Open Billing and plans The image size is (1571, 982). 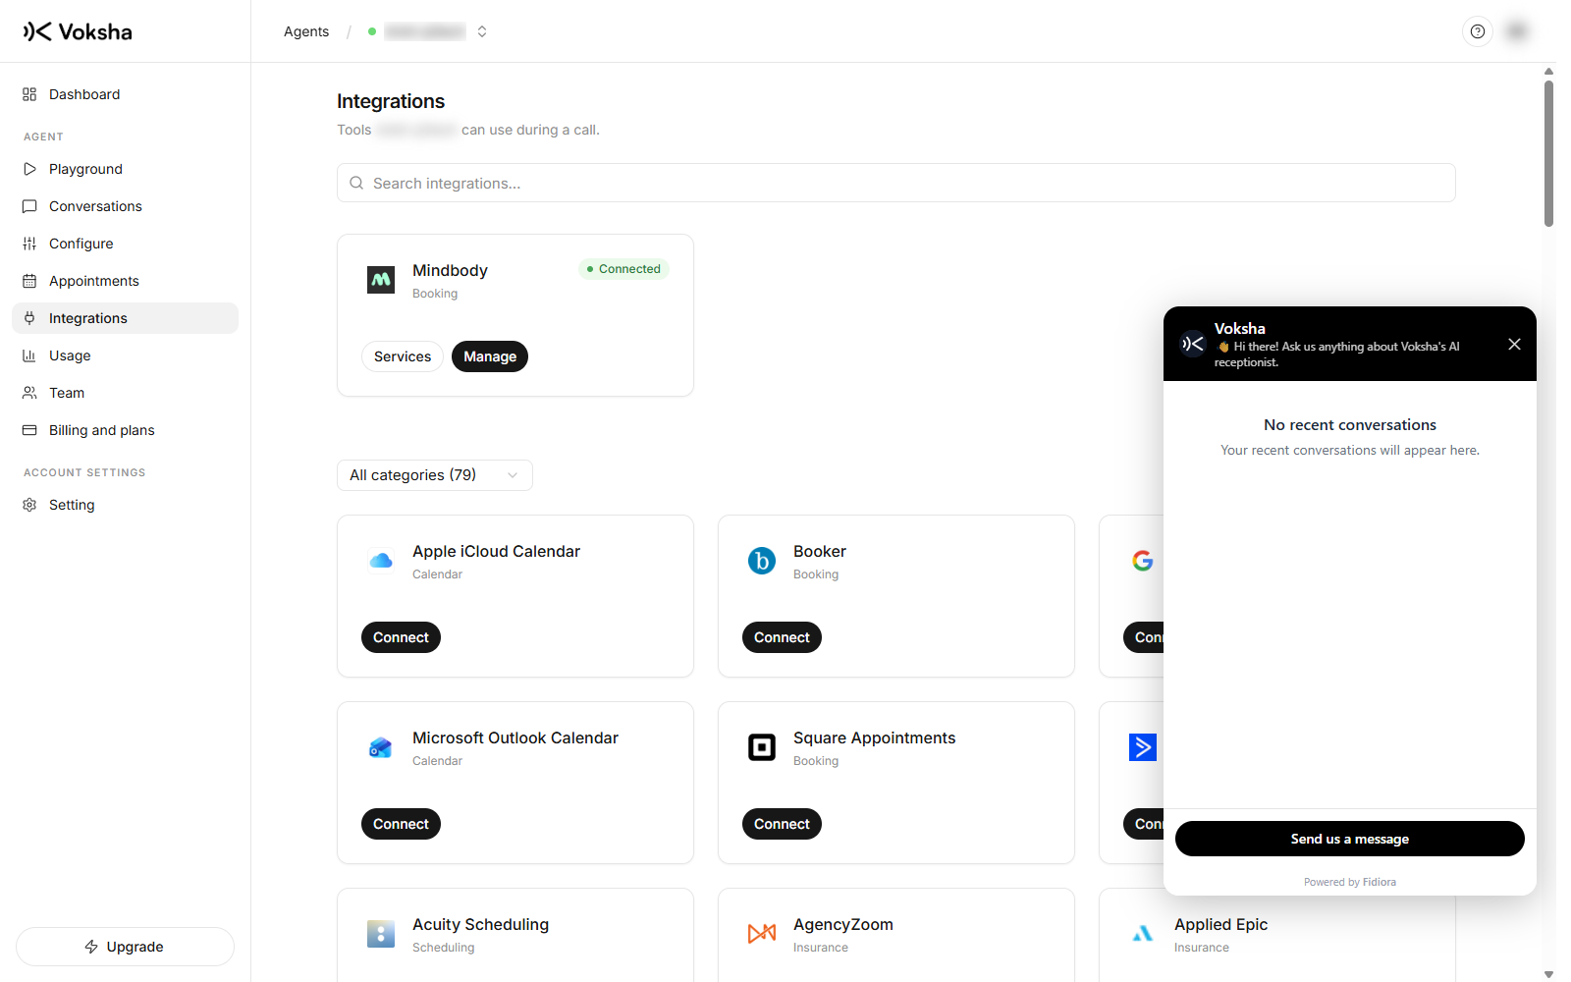coord(125,430)
